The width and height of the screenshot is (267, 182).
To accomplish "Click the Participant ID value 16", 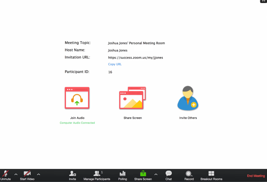I will point(110,72).
